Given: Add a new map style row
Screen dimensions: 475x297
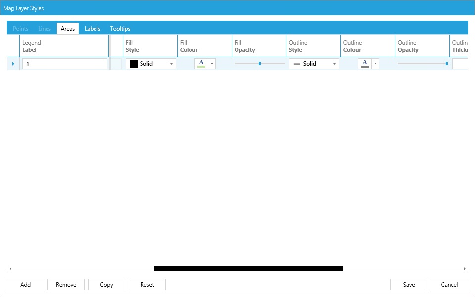Looking at the screenshot, I should click(25, 284).
